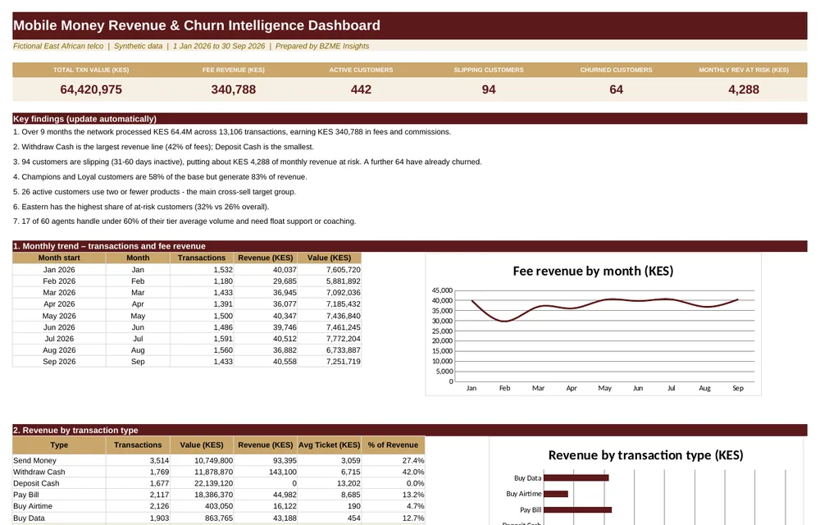Click the 'Feb' axis label in fee chart
The image size is (820, 525).
(x=504, y=388)
